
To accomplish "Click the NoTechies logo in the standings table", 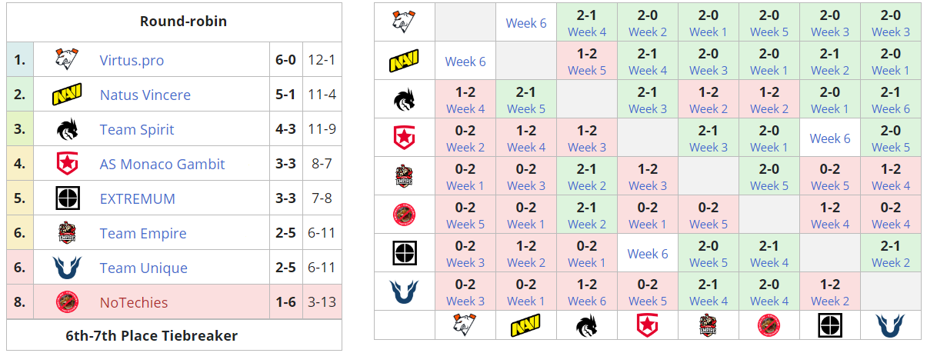I will (68, 302).
